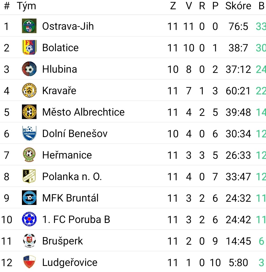The width and height of the screenshot is (266, 272).
Task: Open the Ostrava-Jih team name link
Action: coord(68,26)
